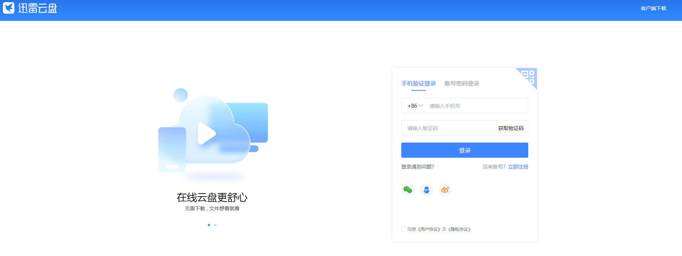The image size is (682, 256).
Task: Click 登录遇到问题? help link
Action: tap(417, 167)
